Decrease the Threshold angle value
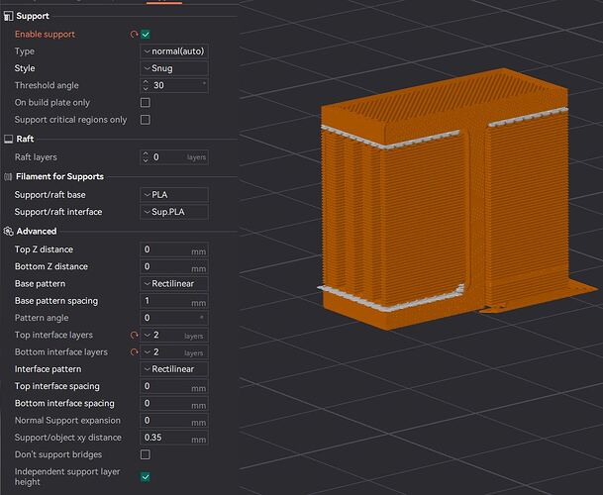603x495 pixels. pos(146,89)
